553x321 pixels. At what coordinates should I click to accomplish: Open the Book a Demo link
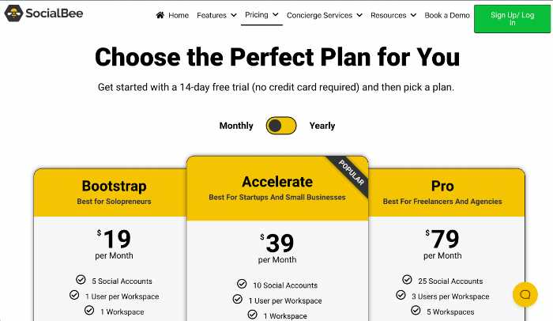click(x=447, y=15)
